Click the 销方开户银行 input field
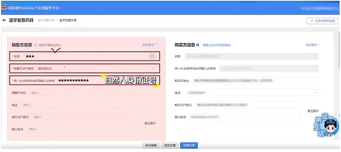Viewport: 341px width, 152px height. click(x=86, y=117)
